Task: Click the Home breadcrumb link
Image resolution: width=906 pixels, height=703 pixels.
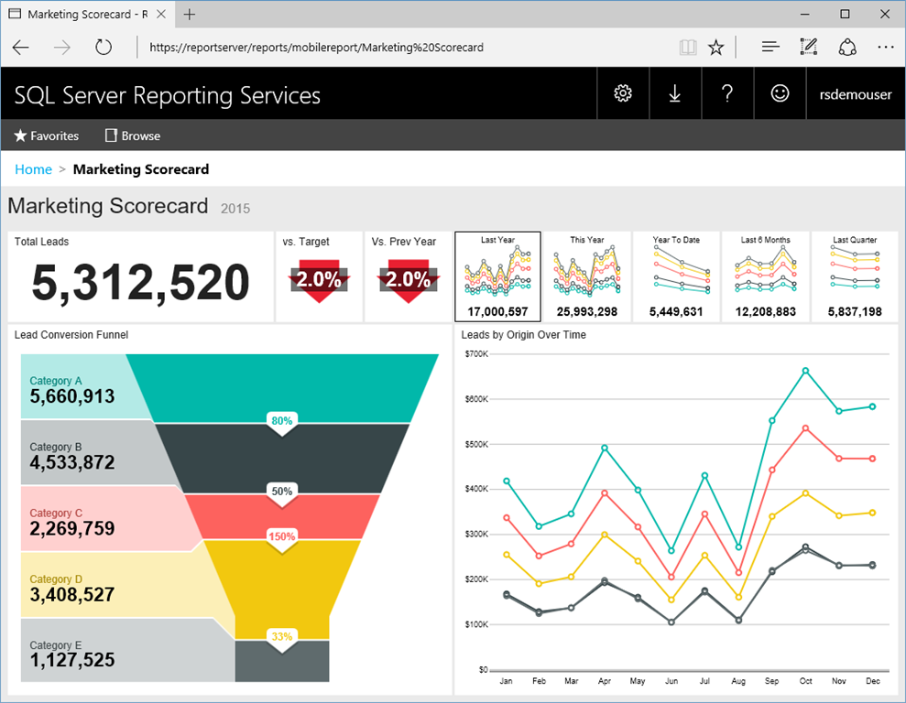Action: (33, 169)
